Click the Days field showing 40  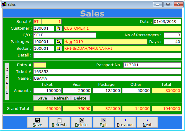tap(172, 42)
